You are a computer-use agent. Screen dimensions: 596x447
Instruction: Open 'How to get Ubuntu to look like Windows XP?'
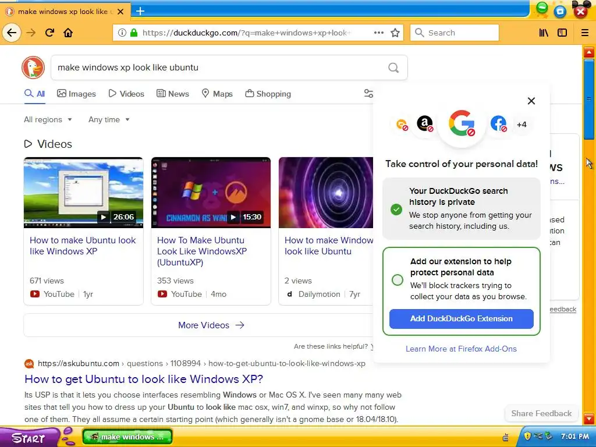pyautogui.click(x=144, y=379)
